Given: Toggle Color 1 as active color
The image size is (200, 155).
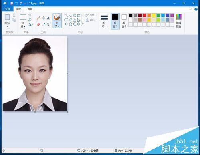Looking at the screenshot, I should click(115, 21).
